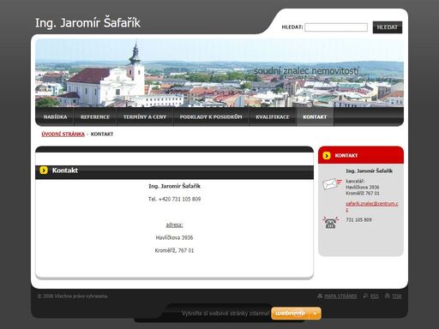Click the yellow arrow icon beside Kontakt heading
439x329 pixels.
tap(44, 170)
